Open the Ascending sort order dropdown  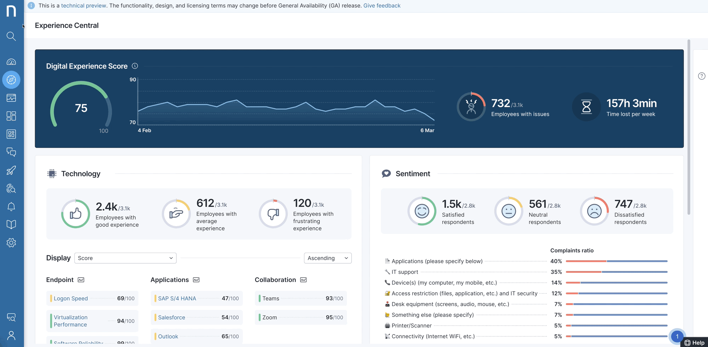tap(327, 258)
